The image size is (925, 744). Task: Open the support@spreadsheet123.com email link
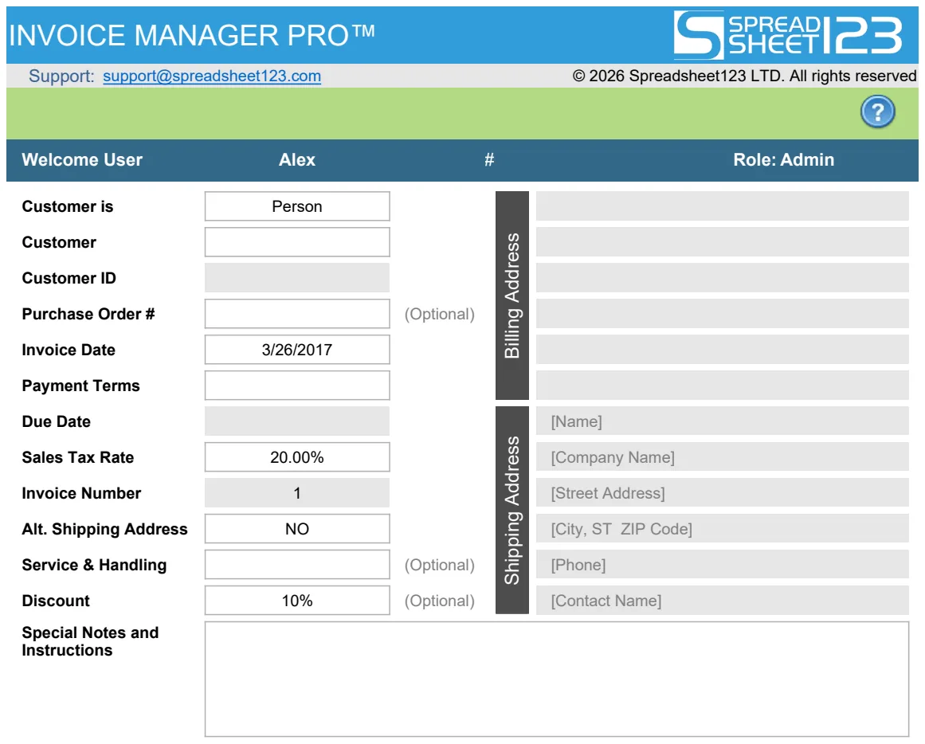point(212,76)
